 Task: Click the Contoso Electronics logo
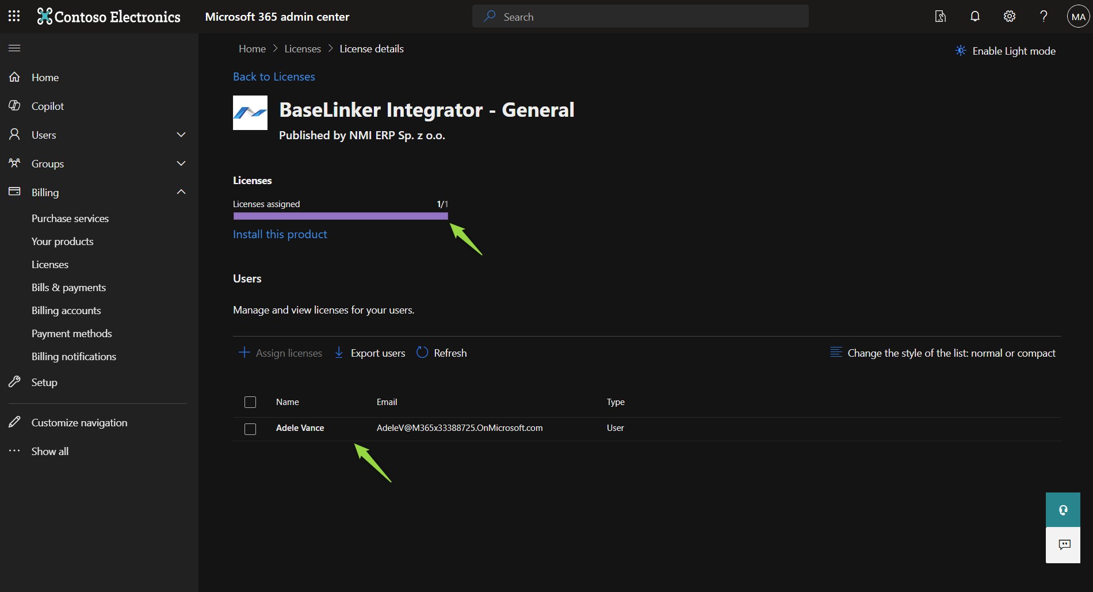[109, 17]
